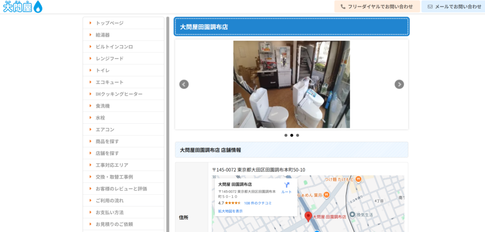Click the red map pin for 大問屋田園調布店

pyautogui.click(x=308, y=216)
